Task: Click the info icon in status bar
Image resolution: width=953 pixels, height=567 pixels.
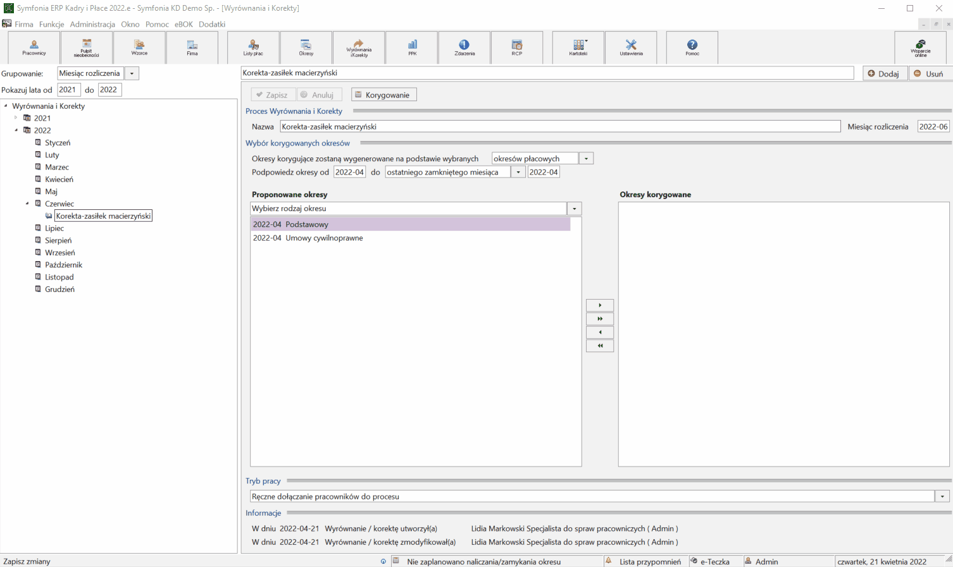Action: point(383,561)
